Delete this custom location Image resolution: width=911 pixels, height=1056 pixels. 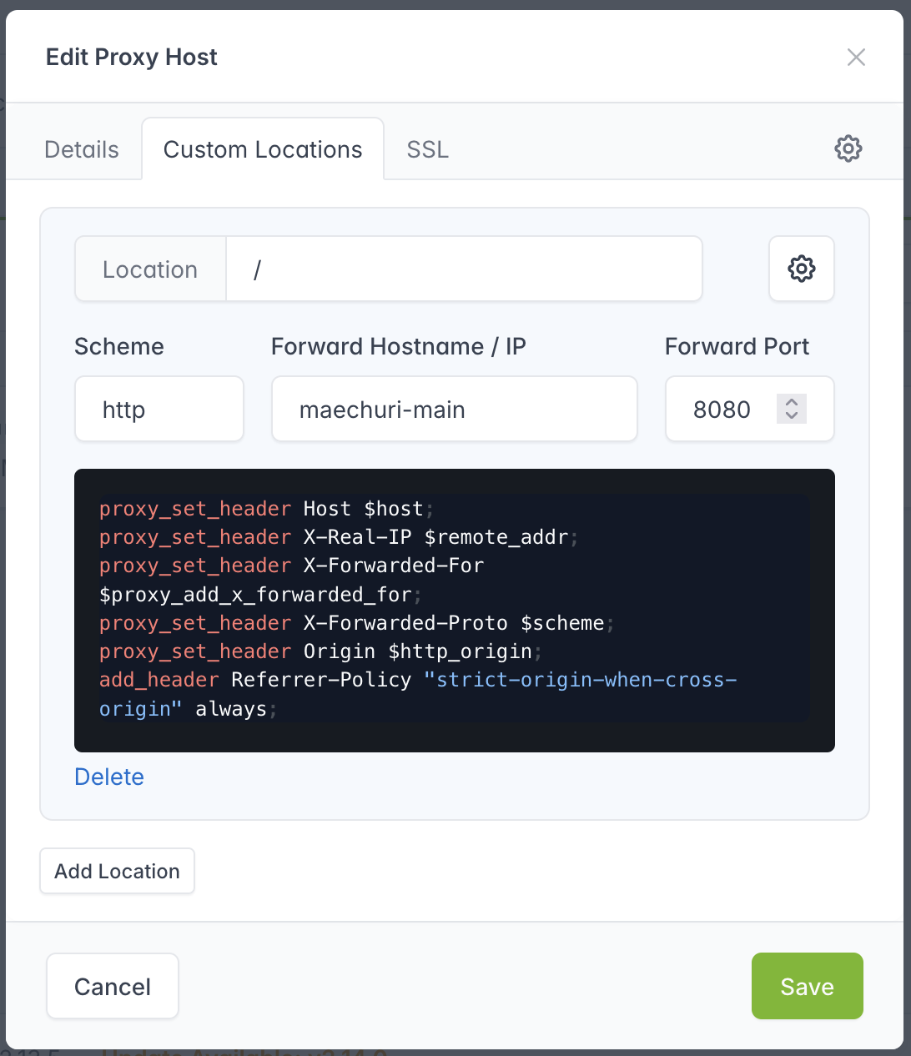click(x=109, y=777)
